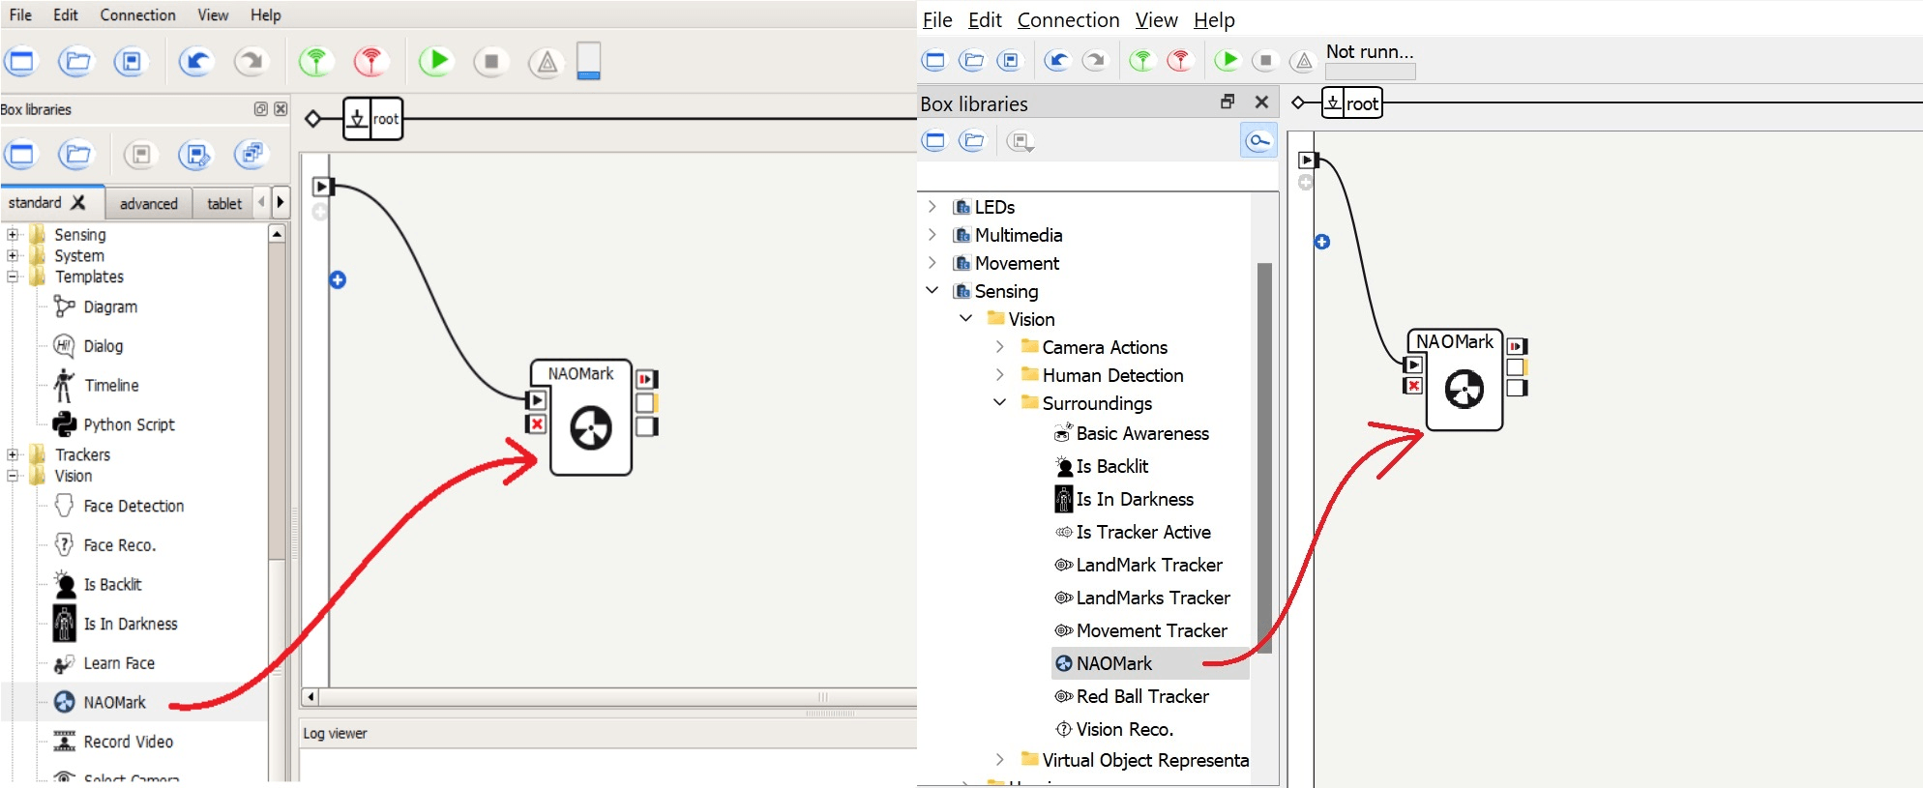Screen dimensions: 1923x788
Task: Select the Record Video box
Action: click(x=128, y=742)
